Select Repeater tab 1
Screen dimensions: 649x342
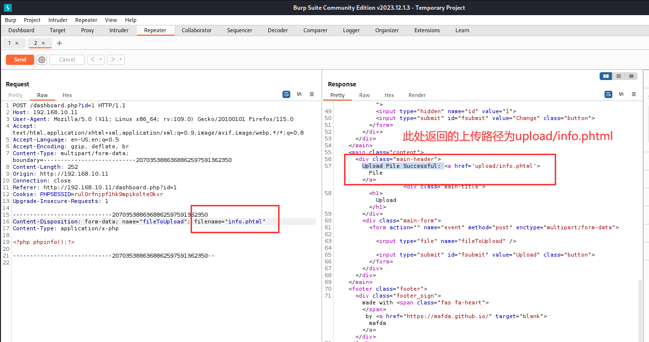pos(9,43)
